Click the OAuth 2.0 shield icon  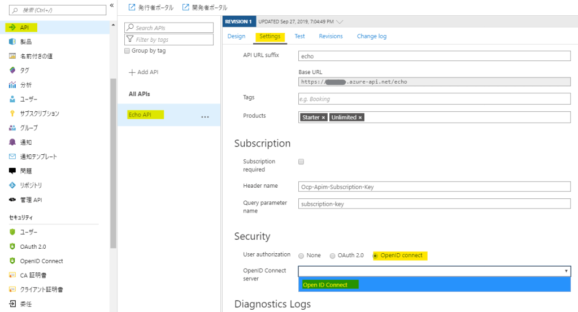pos(12,246)
